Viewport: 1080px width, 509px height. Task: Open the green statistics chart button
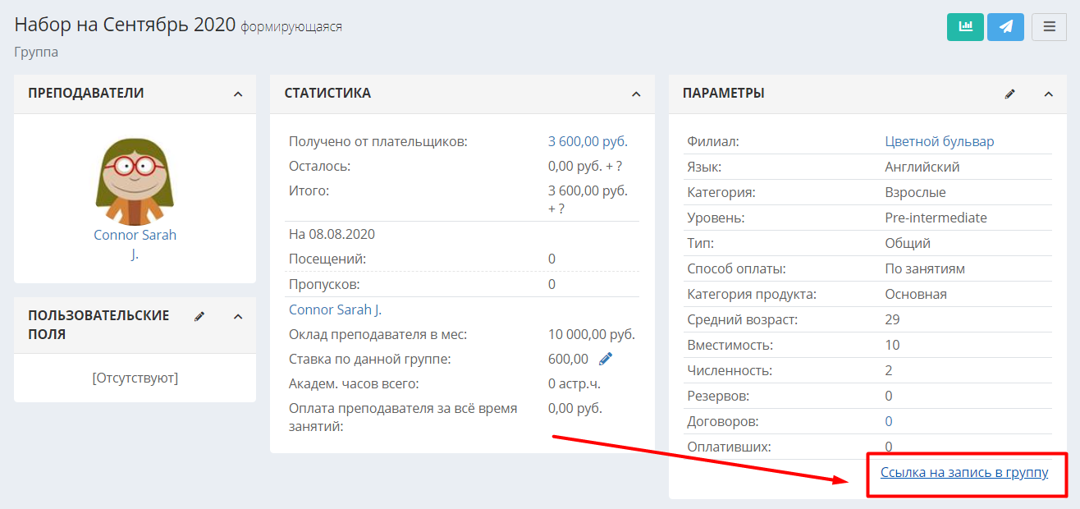click(x=965, y=26)
